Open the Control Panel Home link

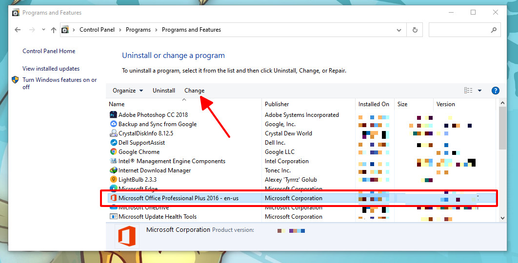pos(49,51)
